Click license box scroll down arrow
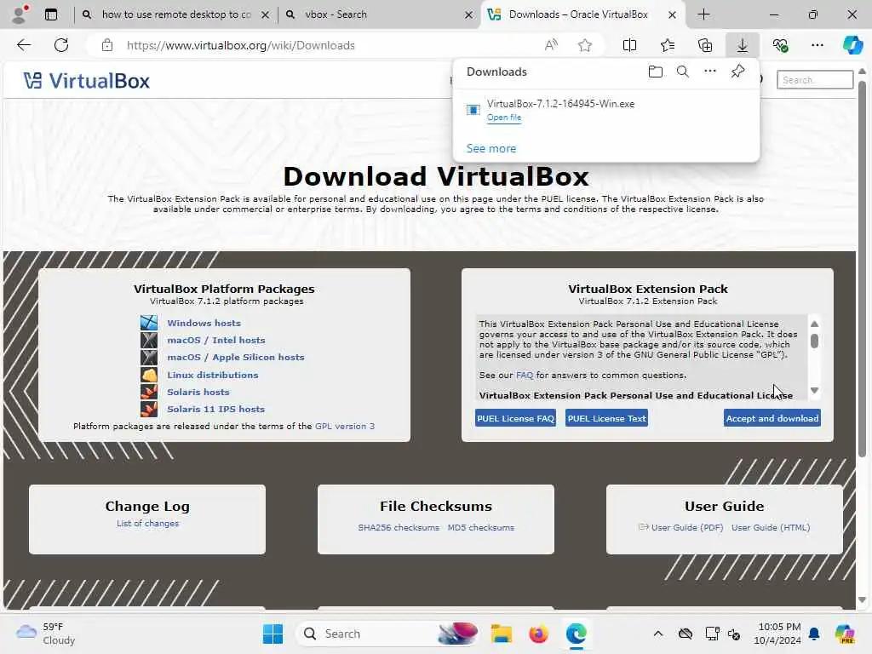 [x=814, y=390]
